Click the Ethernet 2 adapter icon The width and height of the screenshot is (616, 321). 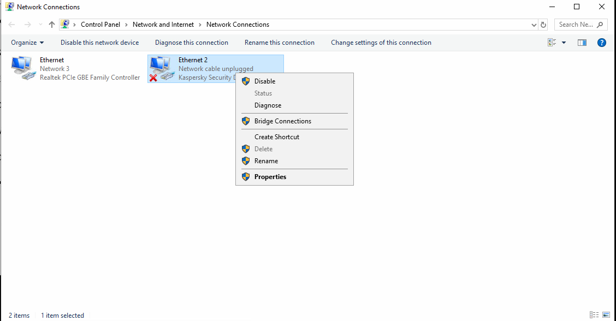pos(161,69)
